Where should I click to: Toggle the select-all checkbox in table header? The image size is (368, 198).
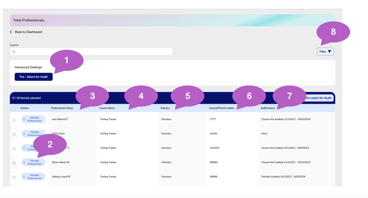point(14,108)
